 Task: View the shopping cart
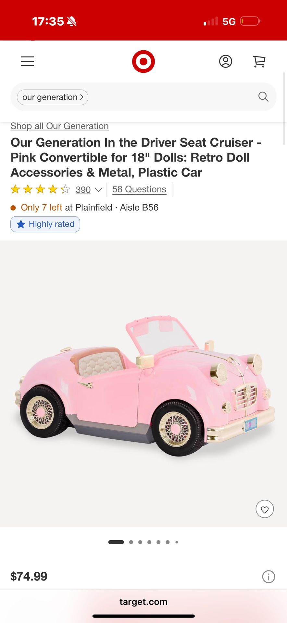click(x=259, y=61)
